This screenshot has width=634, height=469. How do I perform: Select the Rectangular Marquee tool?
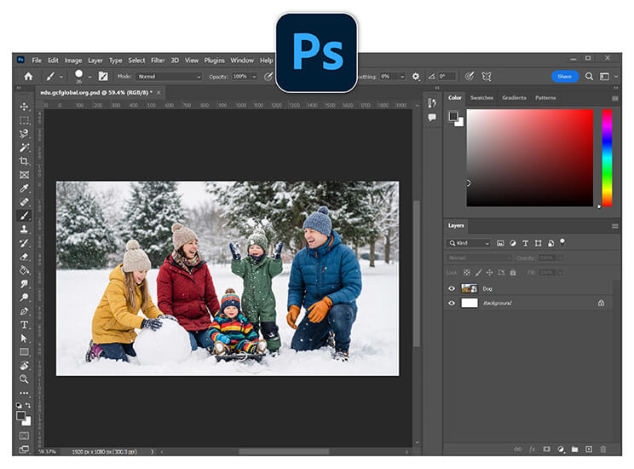[x=24, y=120]
